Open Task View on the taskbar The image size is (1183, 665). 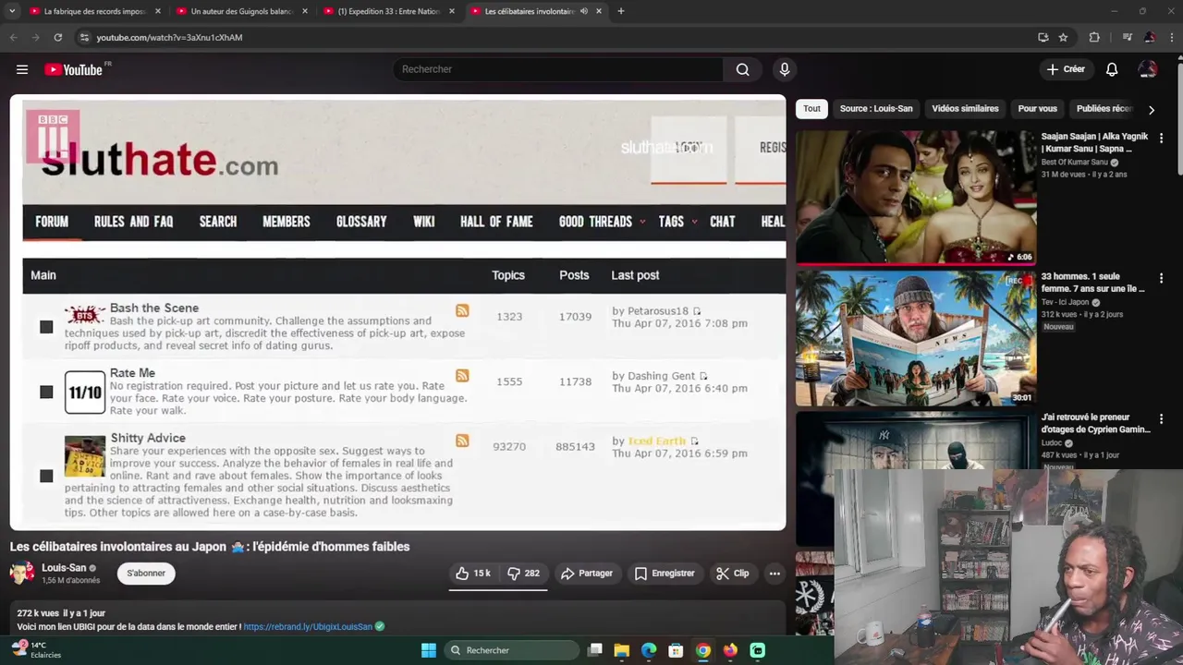tap(595, 650)
